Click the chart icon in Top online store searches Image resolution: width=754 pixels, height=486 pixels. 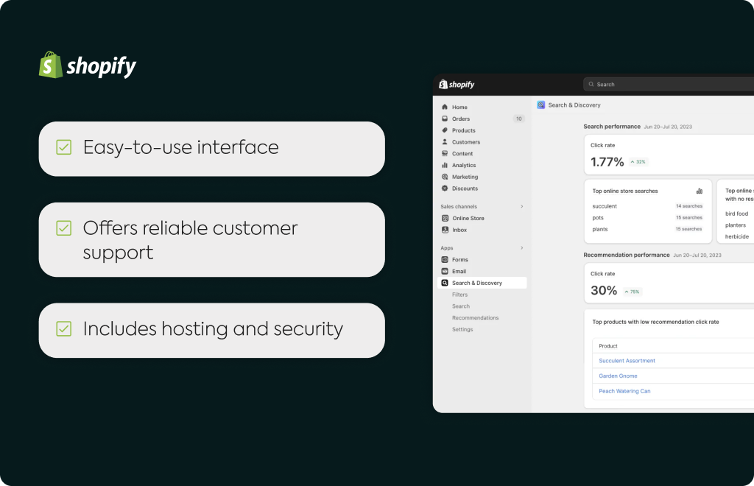[x=700, y=191]
